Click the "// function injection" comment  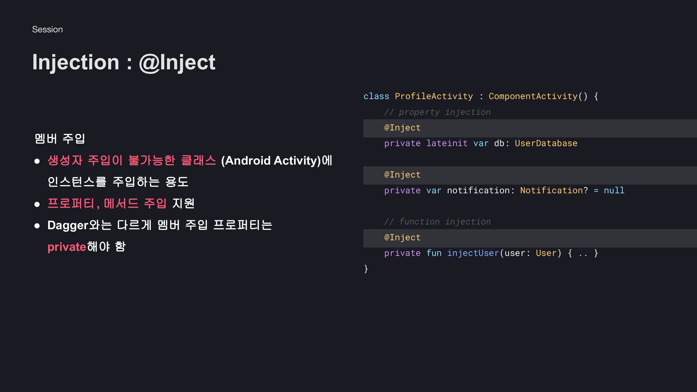437,222
